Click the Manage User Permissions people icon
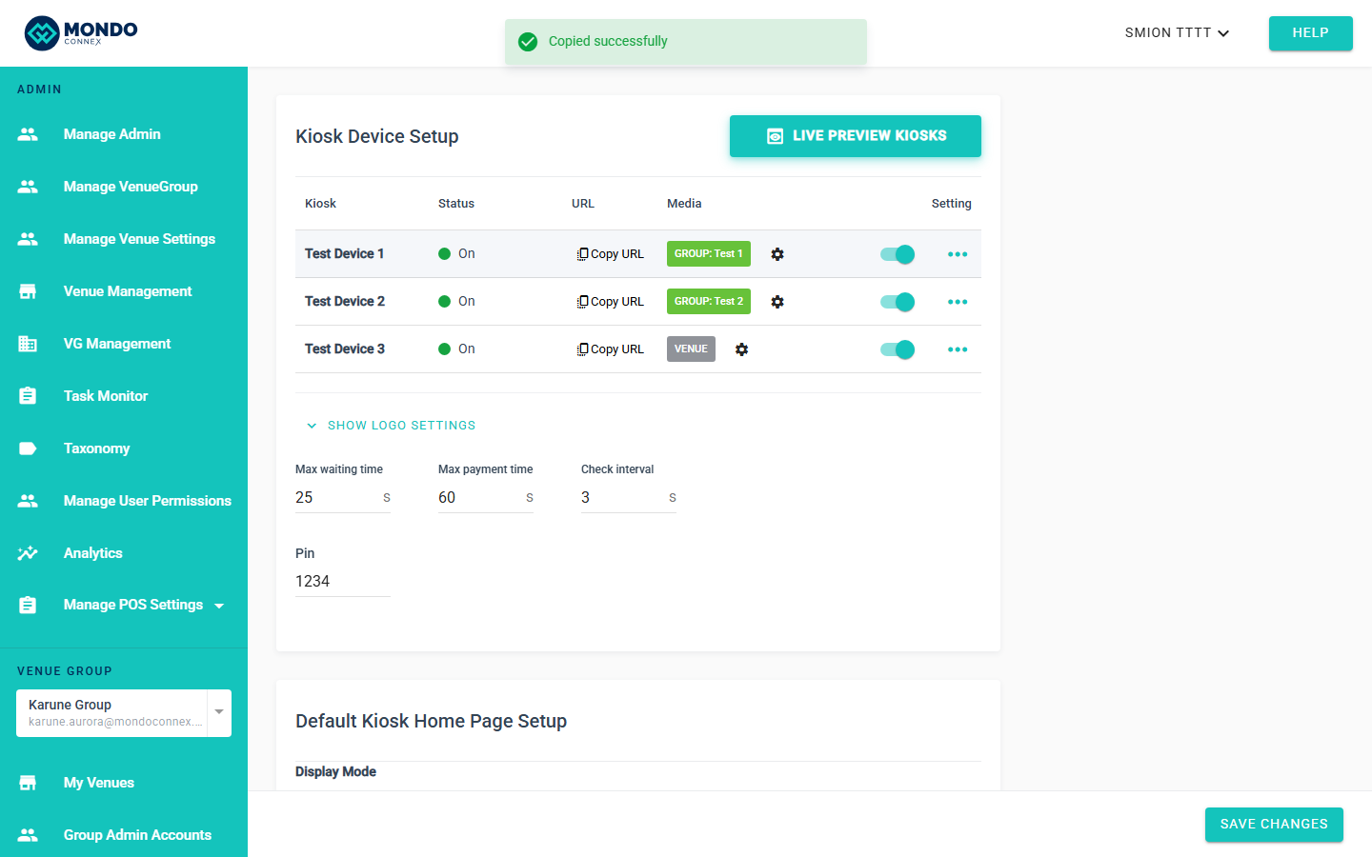 pos(28,501)
